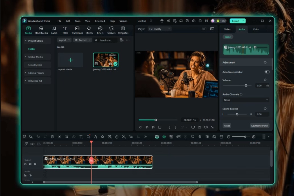Lock the Audio 1 track
The image size is (294, 196).
click(25, 175)
